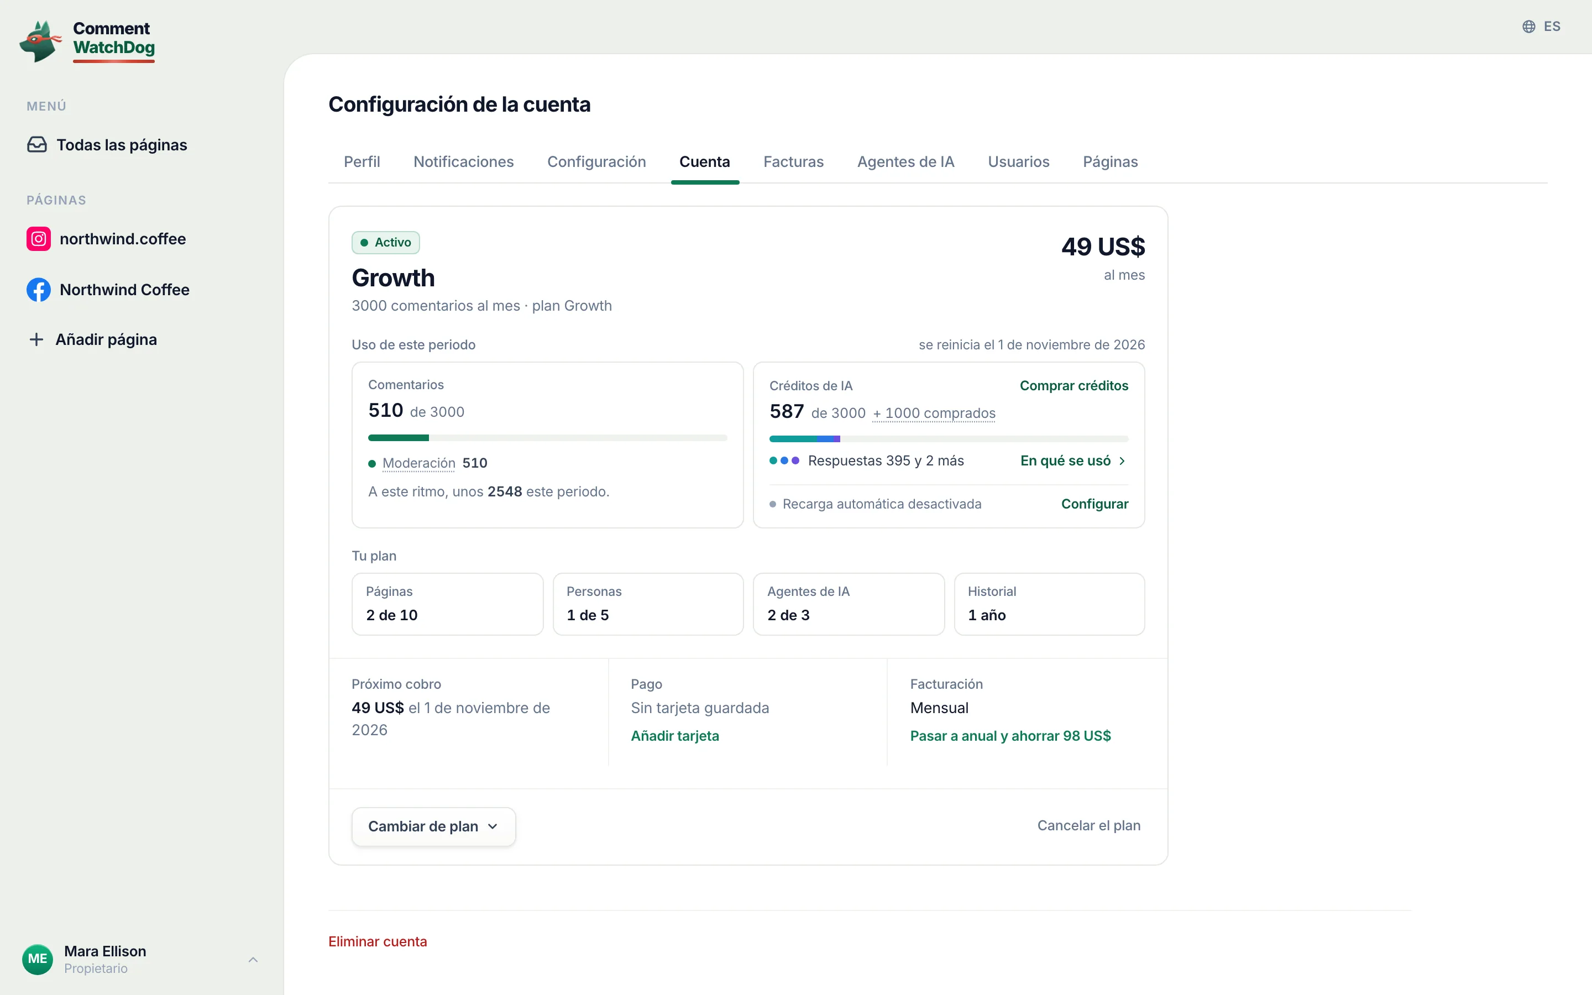Open En qué se usó breakdown

pyautogui.click(x=1073, y=460)
